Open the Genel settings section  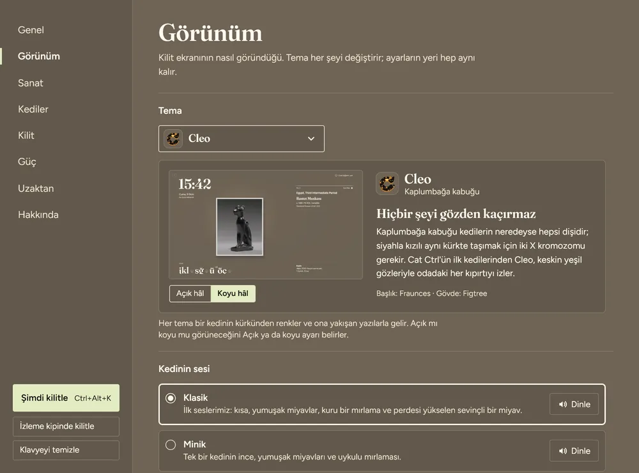pos(31,30)
